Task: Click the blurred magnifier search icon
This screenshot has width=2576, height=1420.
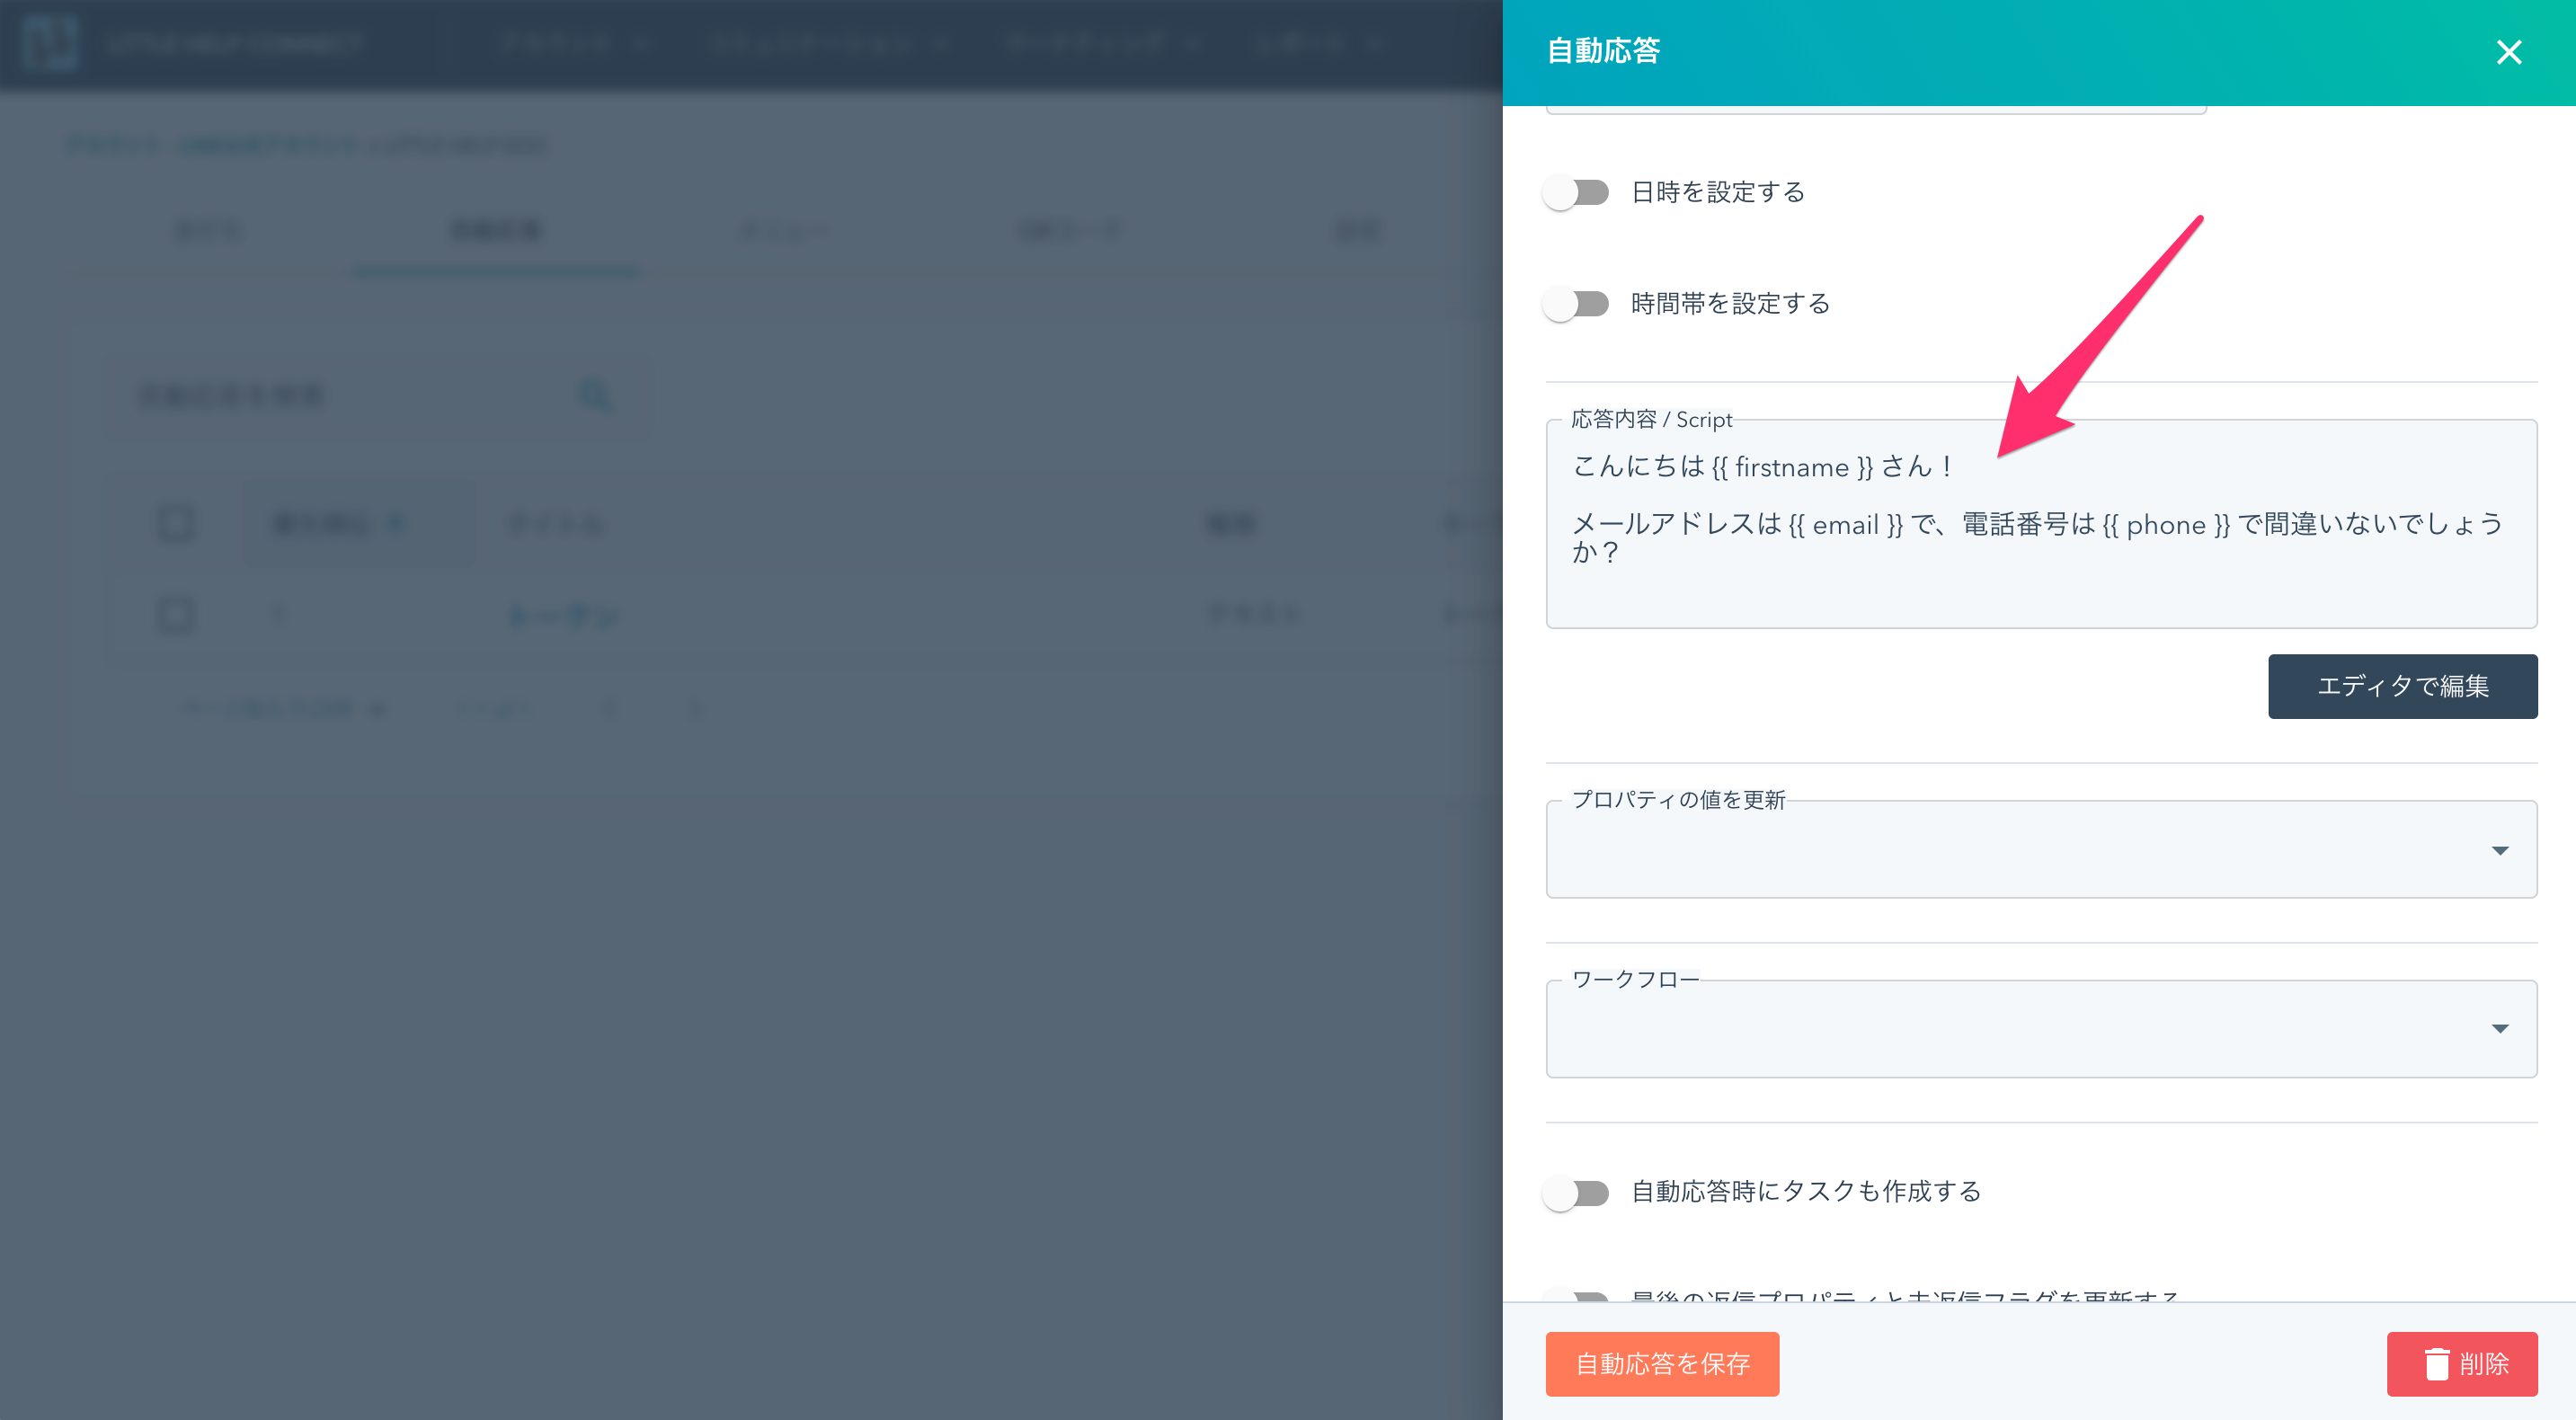Action: 595,395
